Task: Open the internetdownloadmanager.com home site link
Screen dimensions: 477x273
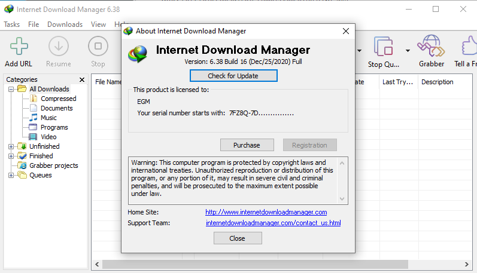Action: tap(266, 212)
